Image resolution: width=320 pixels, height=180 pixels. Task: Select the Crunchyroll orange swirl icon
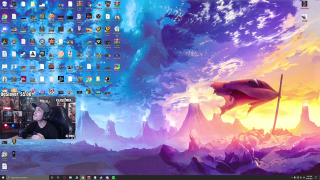click(61, 54)
